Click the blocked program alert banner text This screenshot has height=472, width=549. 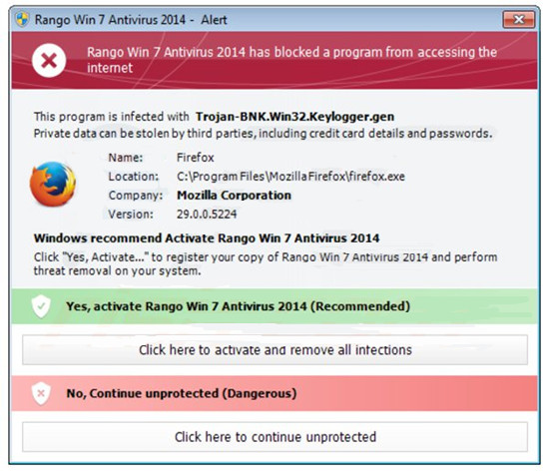point(291,60)
